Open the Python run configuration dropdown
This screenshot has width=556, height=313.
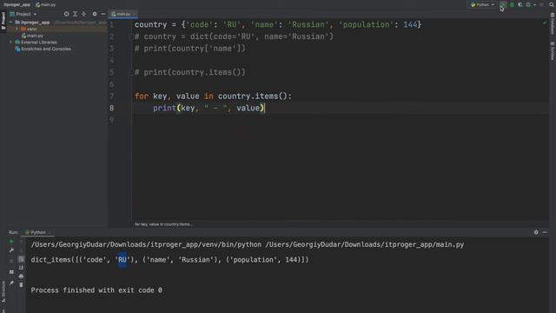click(x=482, y=4)
